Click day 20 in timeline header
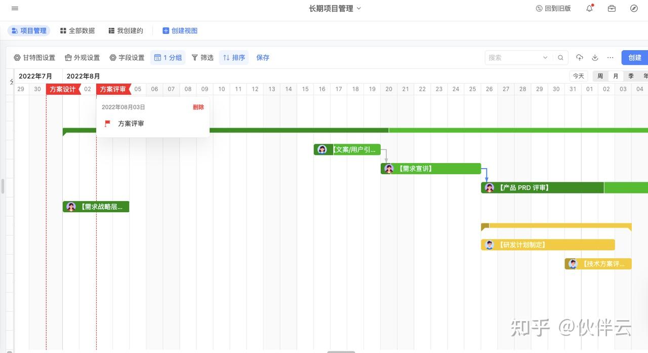The height and width of the screenshot is (353, 648). click(389, 89)
